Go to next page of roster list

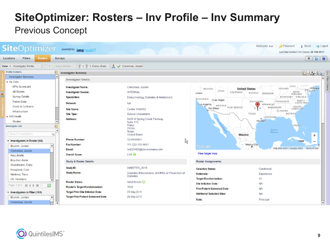33,185
